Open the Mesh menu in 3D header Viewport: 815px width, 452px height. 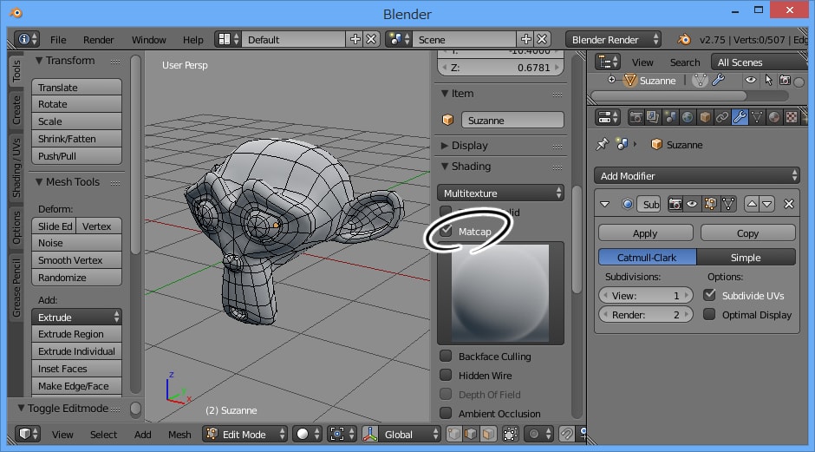click(x=179, y=435)
